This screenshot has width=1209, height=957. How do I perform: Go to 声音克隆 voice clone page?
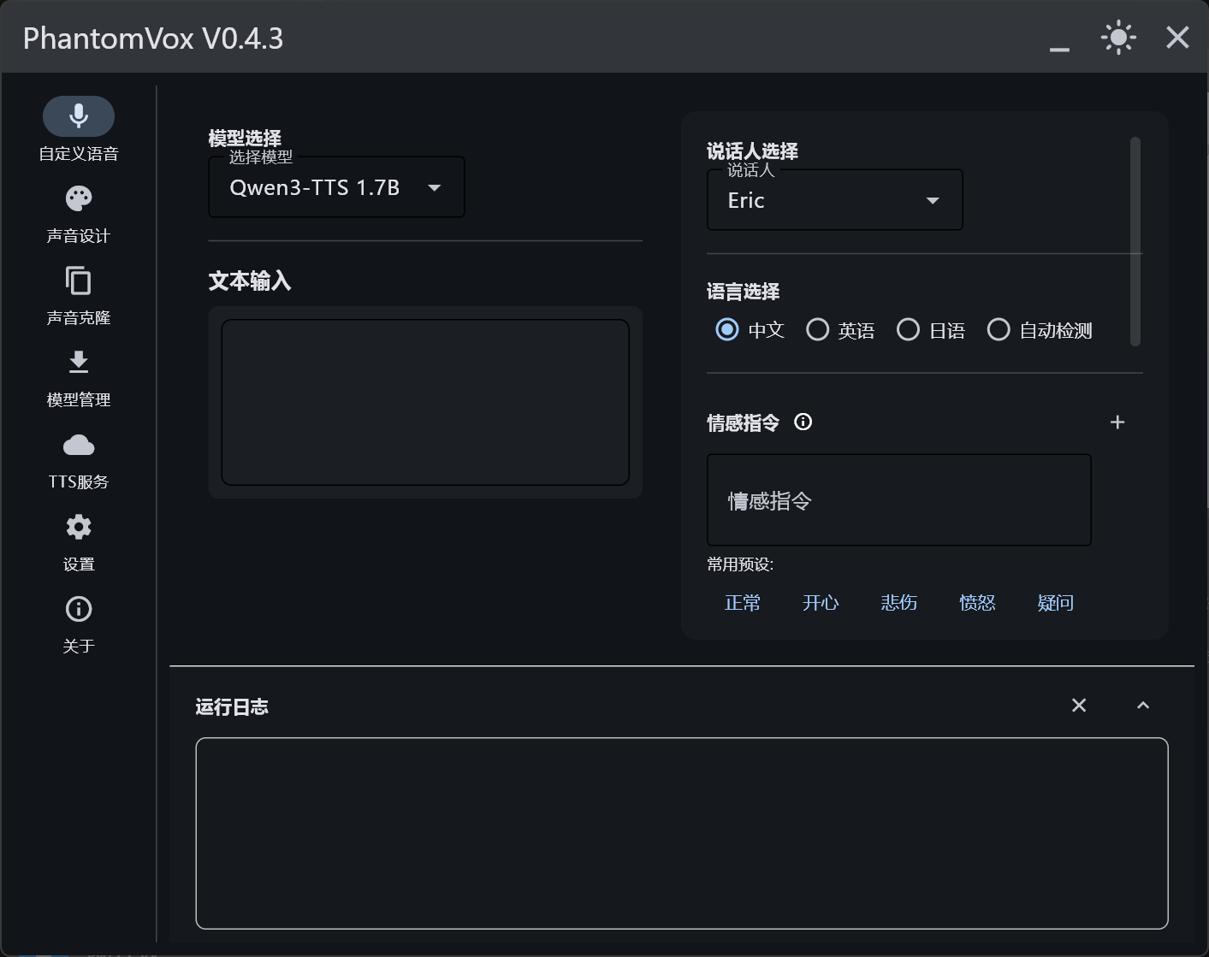[79, 281]
